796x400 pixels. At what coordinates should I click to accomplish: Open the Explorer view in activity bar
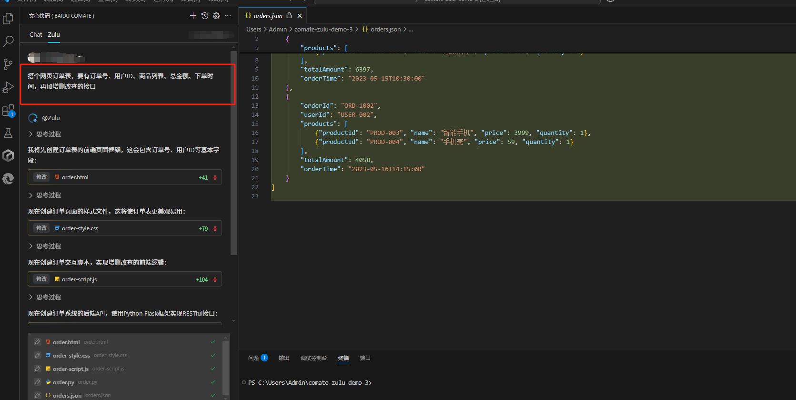click(8, 19)
